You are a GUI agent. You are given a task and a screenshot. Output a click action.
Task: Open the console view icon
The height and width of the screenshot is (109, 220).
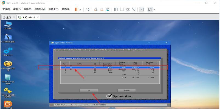tap(142, 10)
